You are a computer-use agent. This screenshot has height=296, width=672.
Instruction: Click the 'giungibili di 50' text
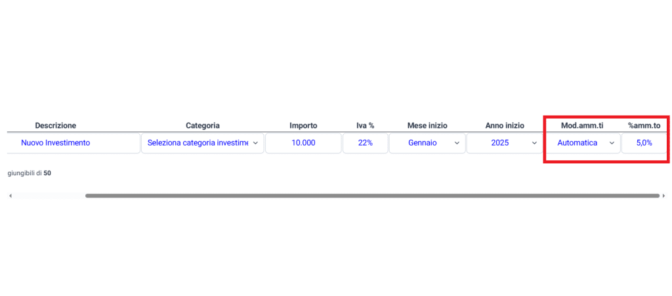[30, 173]
